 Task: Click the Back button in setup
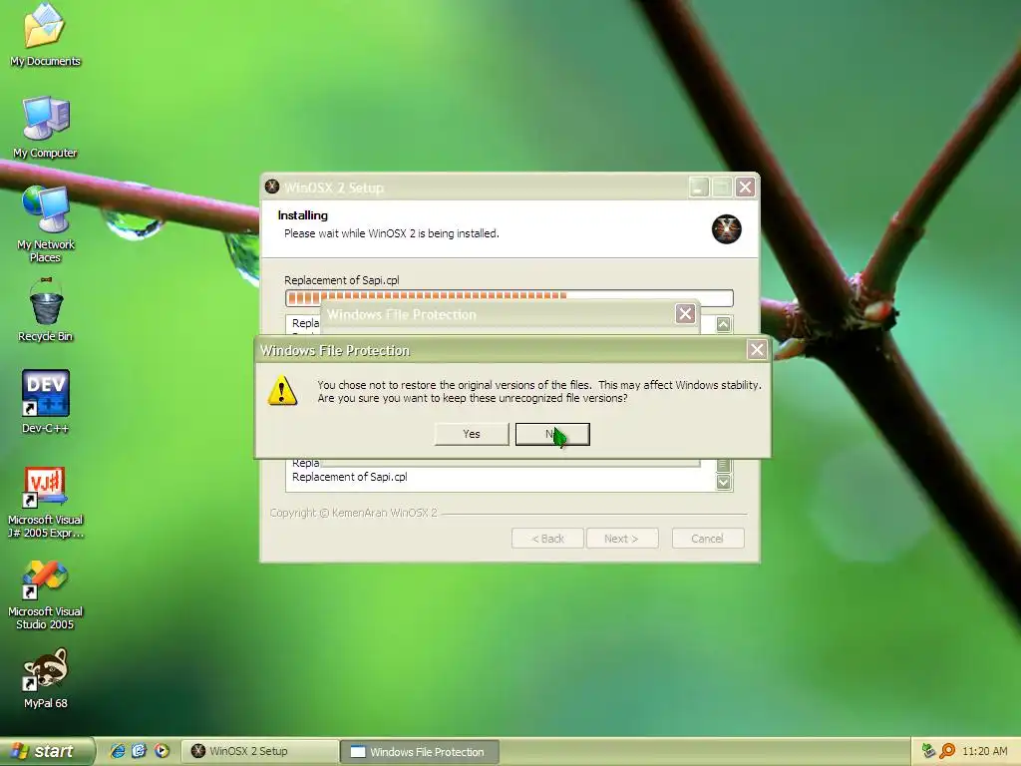click(x=547, y=539)
